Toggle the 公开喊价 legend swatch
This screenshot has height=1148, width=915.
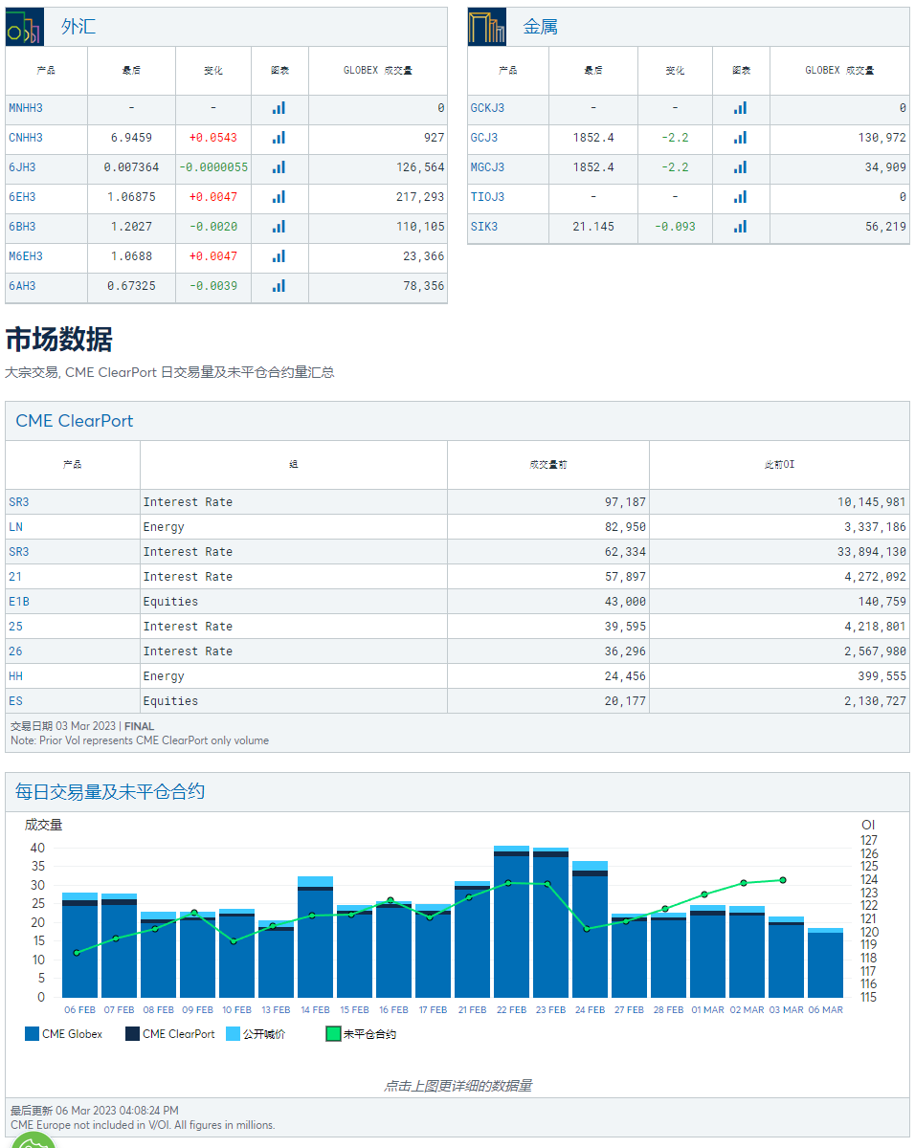coord(233,1034)
